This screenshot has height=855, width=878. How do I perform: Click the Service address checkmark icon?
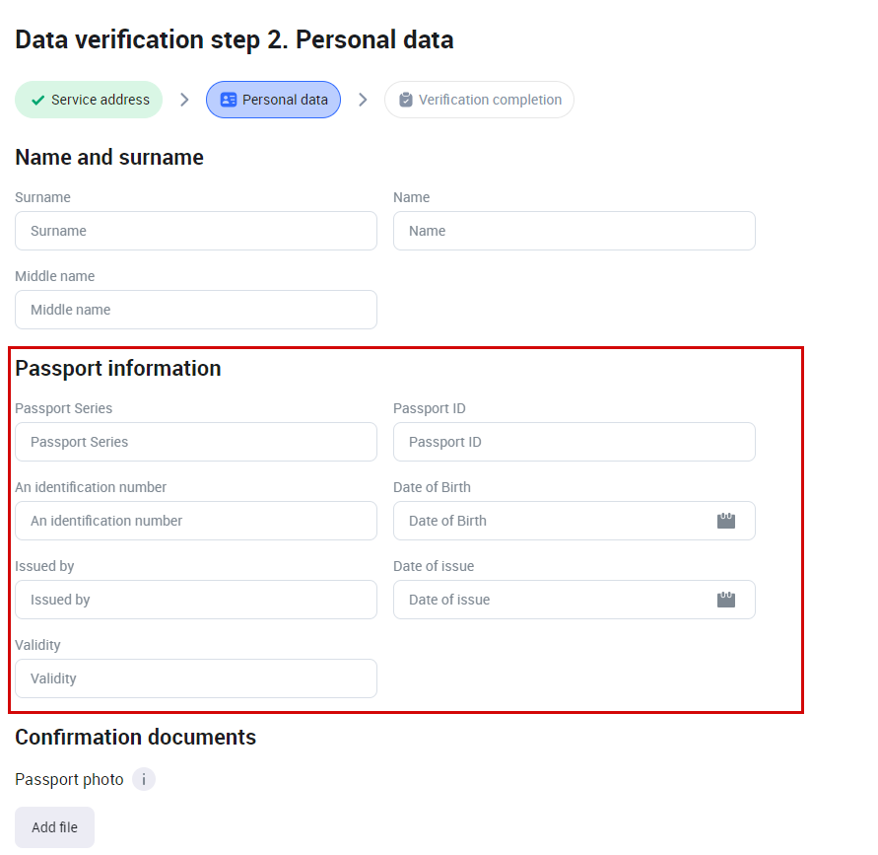pyautogui.click(x=38, y=100)
